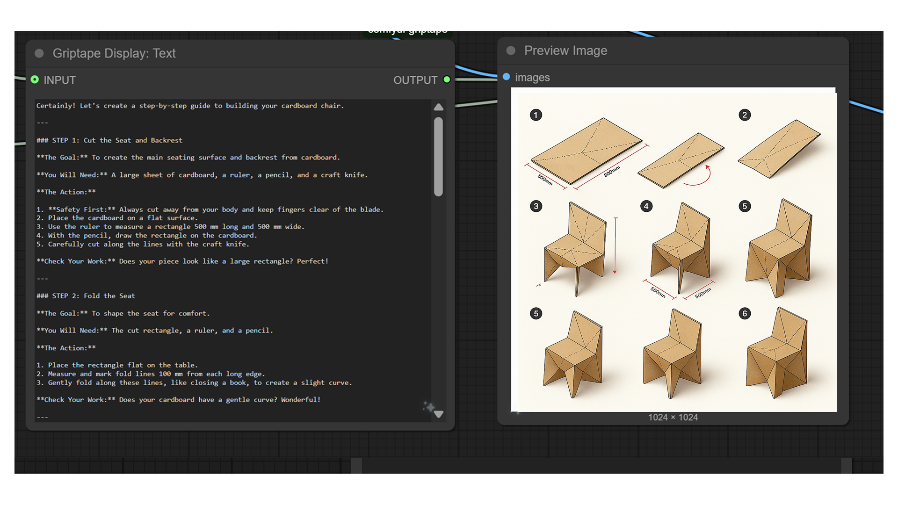898x505 pixels.
Task: Click the STEP 2: Fold the Seat line
Action: [x=86, y=296]
